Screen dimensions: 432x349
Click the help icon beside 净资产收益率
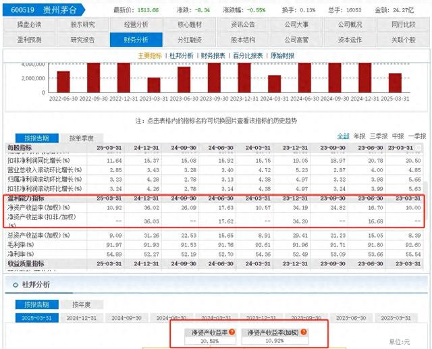point(232,332)
